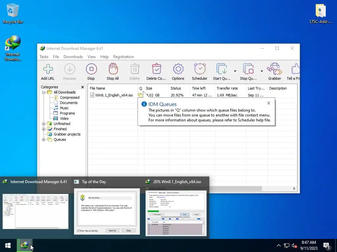Open the View menu
The image size is (337, 252).
click(91, 57)
